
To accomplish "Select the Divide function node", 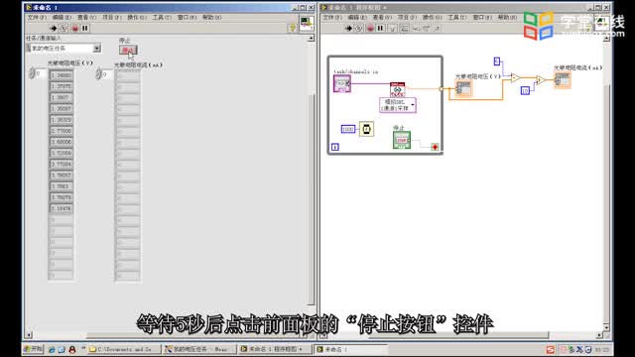I will click(x=540, y=80).
